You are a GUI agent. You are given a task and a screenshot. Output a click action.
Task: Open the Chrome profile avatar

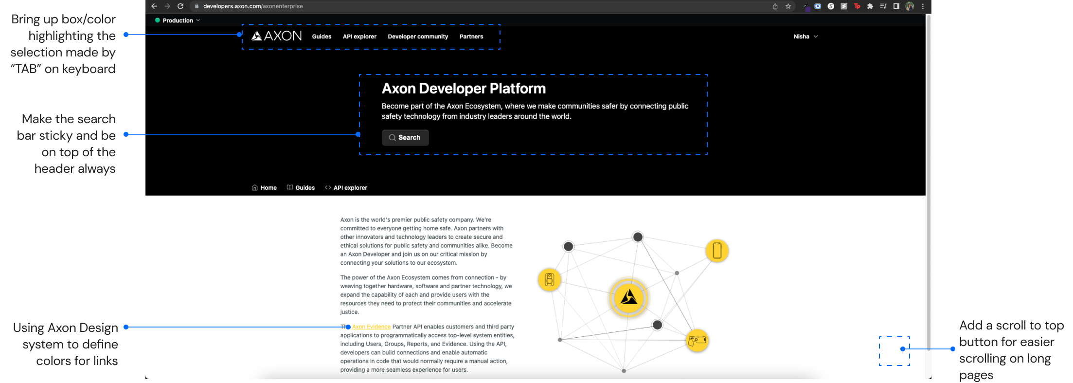(910, 6)
